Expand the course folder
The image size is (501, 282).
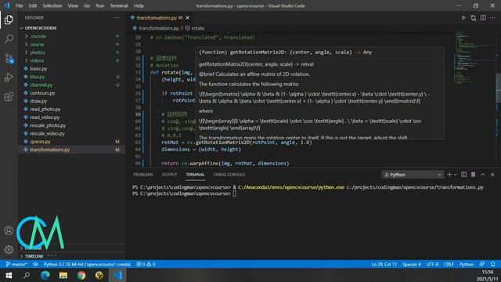[x=71, y=45]
